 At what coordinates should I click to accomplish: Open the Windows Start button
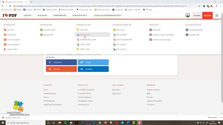coord(3,123)
